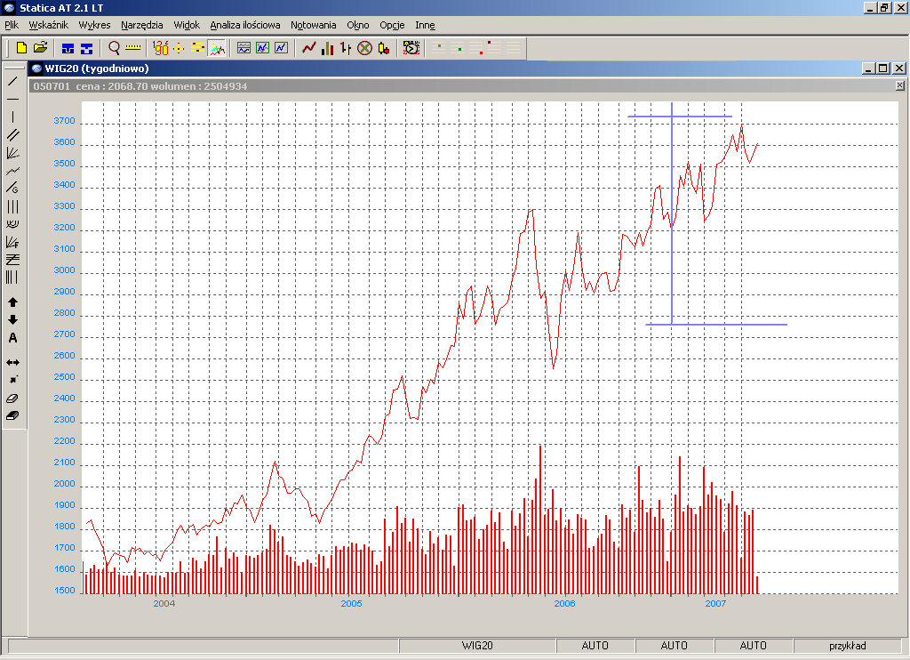
Task: Select the horizontal line drawing tool
Action: coord(12,99)
